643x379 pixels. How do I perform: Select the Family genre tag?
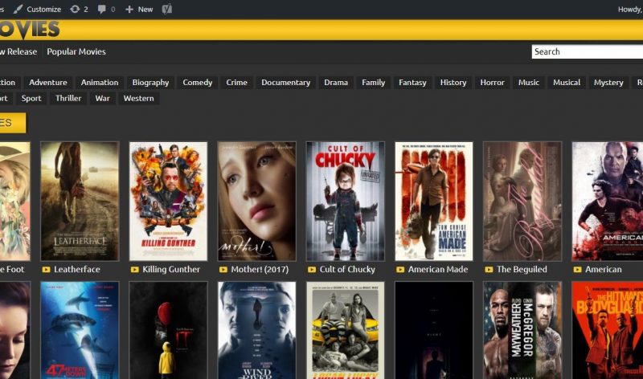pos(373,83)
